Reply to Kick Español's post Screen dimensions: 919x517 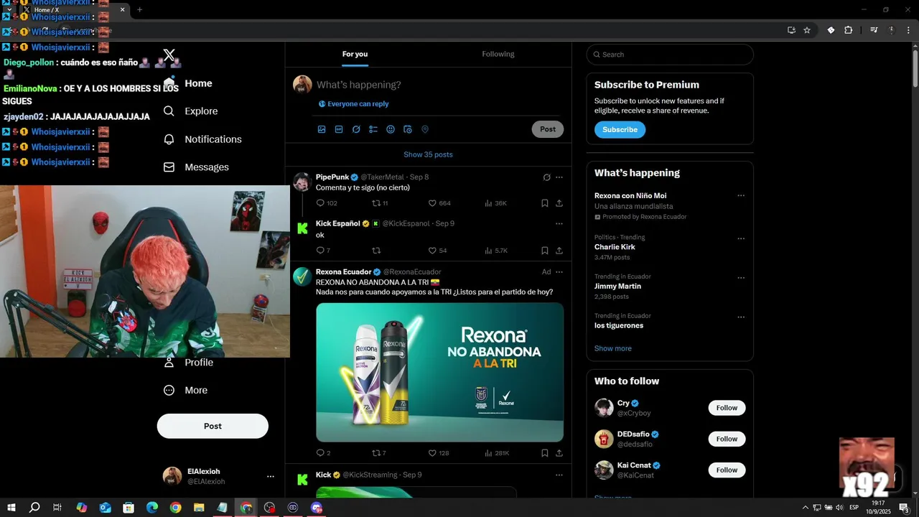[x=320, y=251]
